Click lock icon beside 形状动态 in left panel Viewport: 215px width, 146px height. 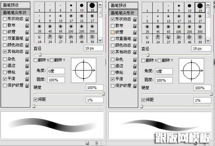point(27,19)
